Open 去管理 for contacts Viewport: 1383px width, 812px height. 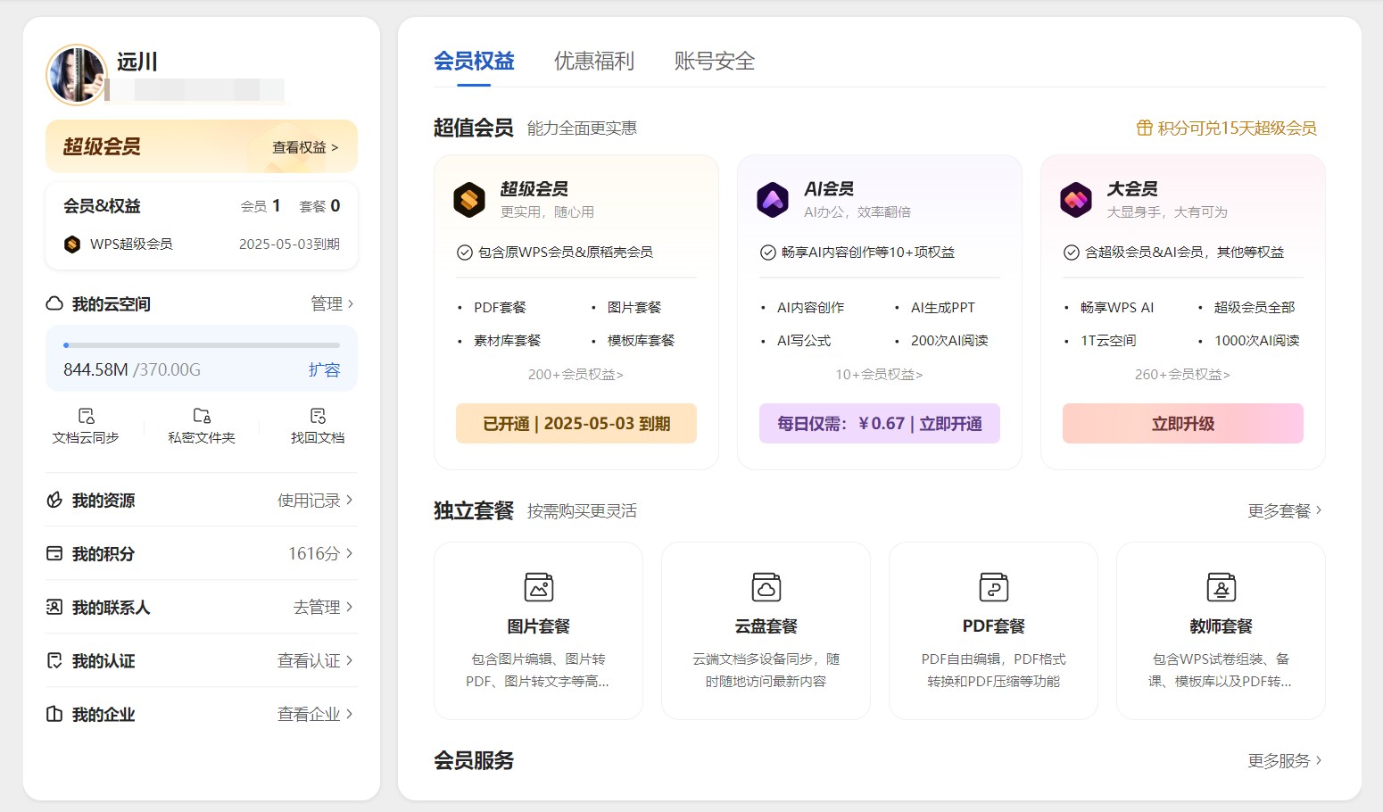pyautogui.click(x=323, y=607)
